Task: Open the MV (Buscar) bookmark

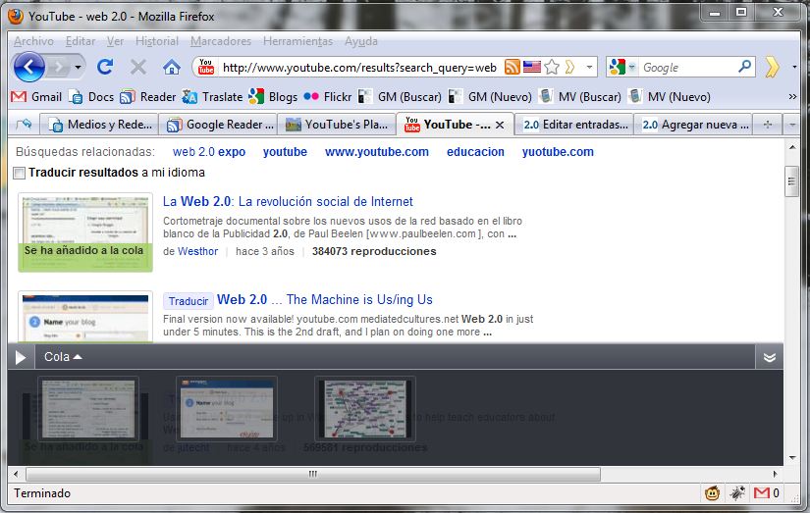Action: [x=579, y=96]
